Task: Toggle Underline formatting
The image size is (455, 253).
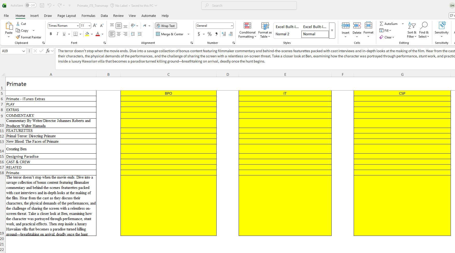Action: (64, 34)
